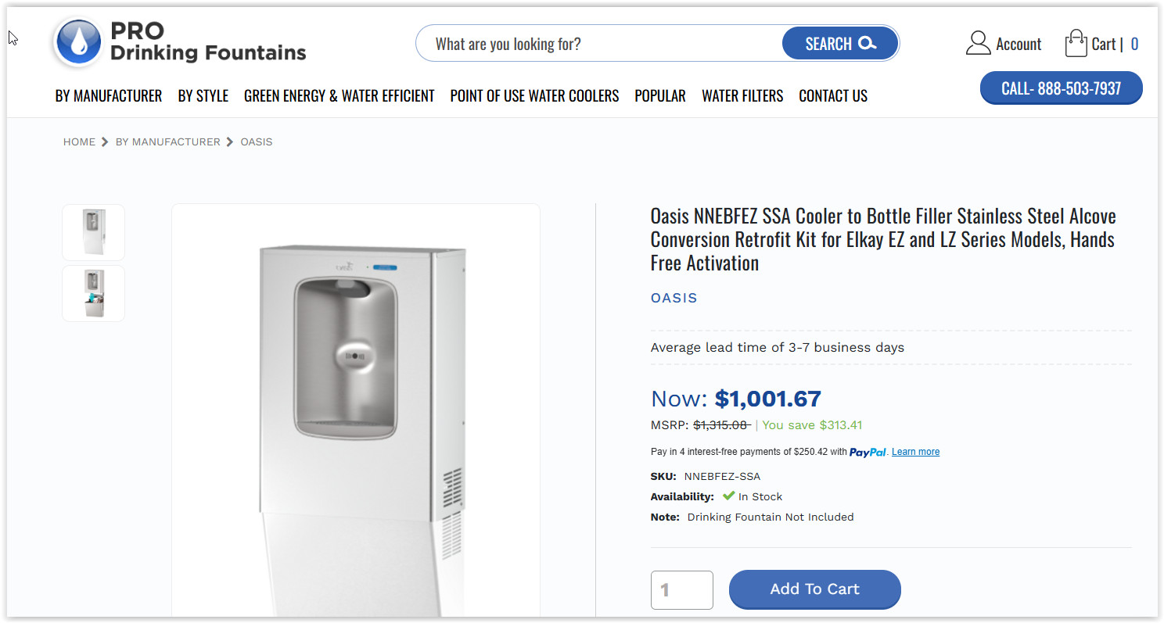Open the By Style menu
1164x623 pixels.
point(203,95)
